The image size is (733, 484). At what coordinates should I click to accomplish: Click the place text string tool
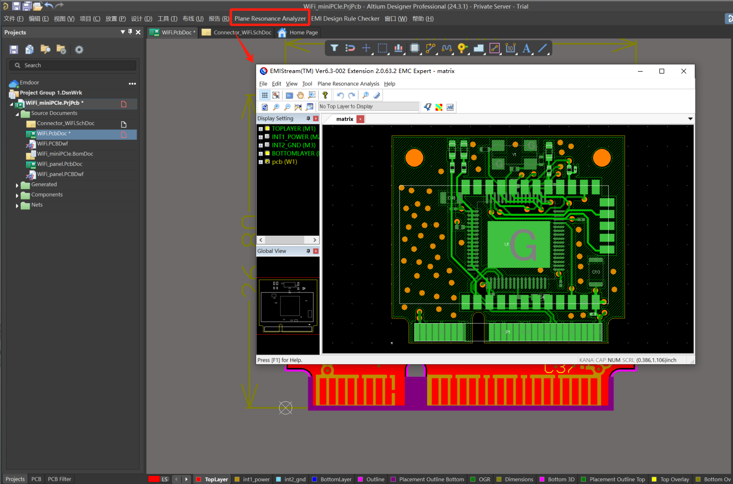click(527, 48)
